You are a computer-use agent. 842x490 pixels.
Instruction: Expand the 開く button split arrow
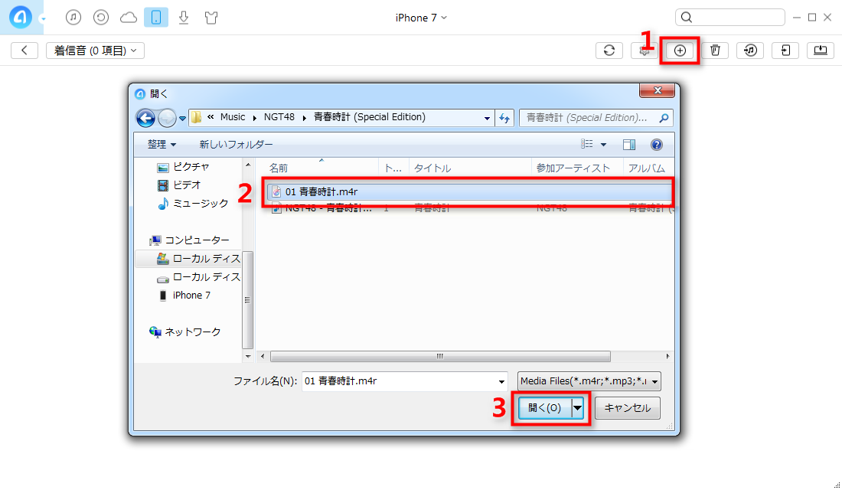click(x=578, y=408)
